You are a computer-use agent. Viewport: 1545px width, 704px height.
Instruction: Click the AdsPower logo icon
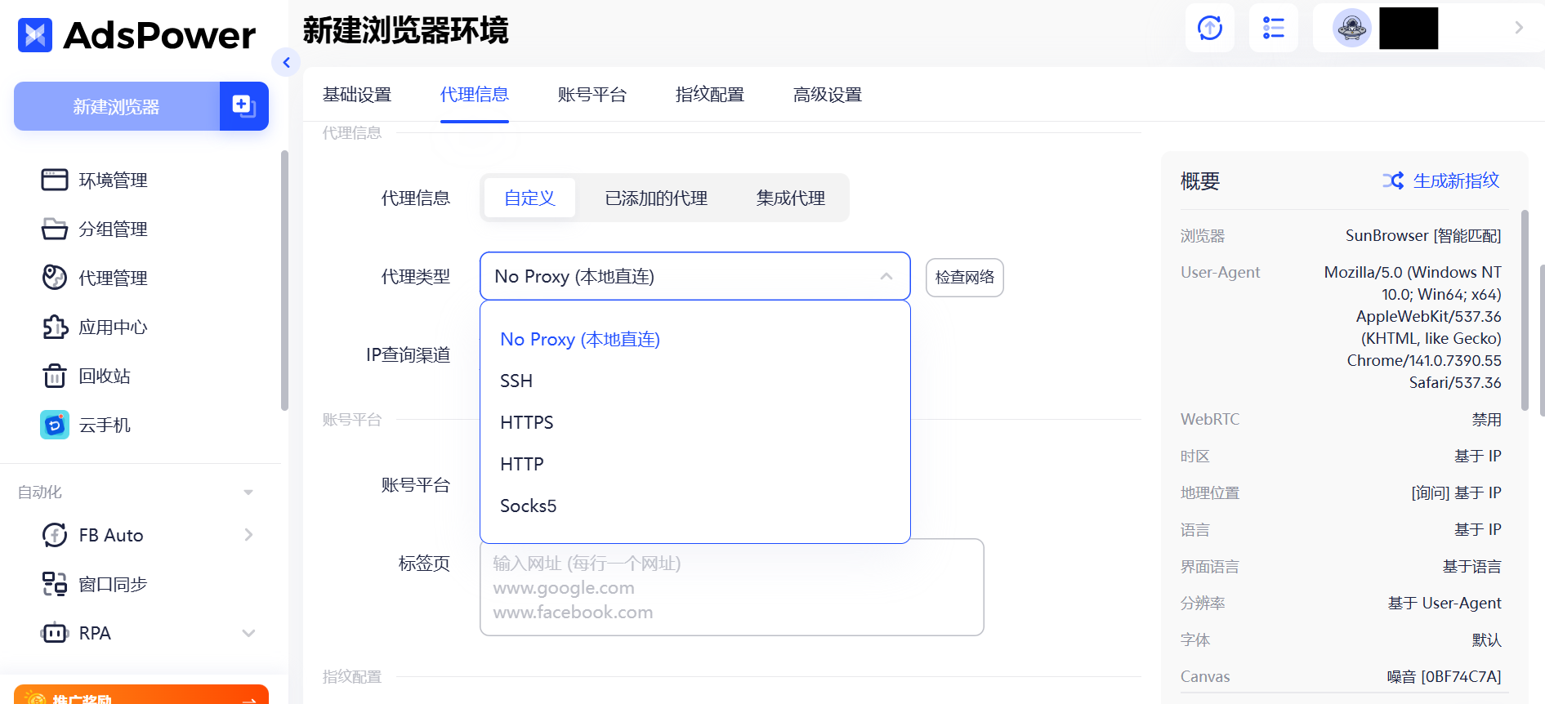click(35, 35)
